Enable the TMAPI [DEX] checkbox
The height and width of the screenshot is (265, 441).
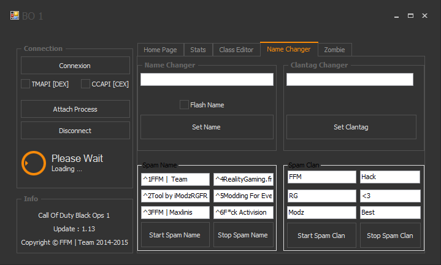(26, 84)
